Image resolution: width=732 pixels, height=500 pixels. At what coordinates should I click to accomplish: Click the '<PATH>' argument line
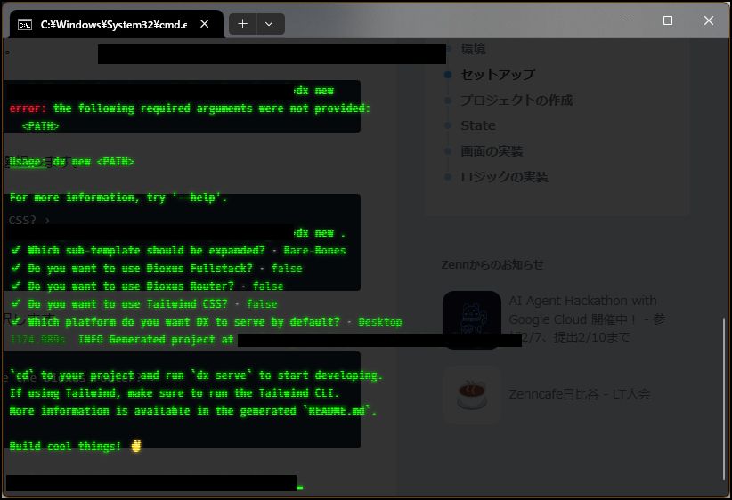point(41,126)
